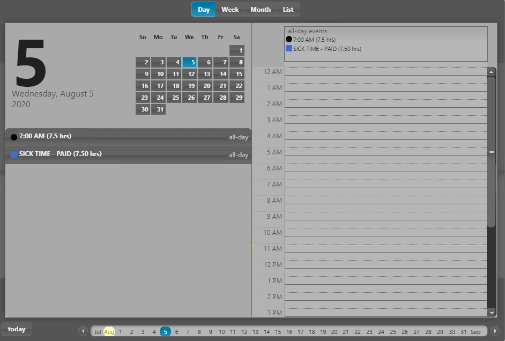Screen dimensions: 505x341
Task: Select August 1 in mini calendar
Action: pos(237,50)
